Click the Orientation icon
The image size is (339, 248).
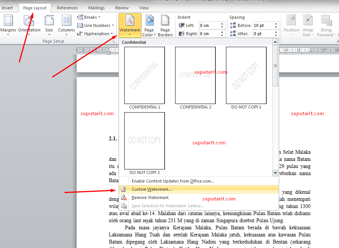tap(29, 21)
